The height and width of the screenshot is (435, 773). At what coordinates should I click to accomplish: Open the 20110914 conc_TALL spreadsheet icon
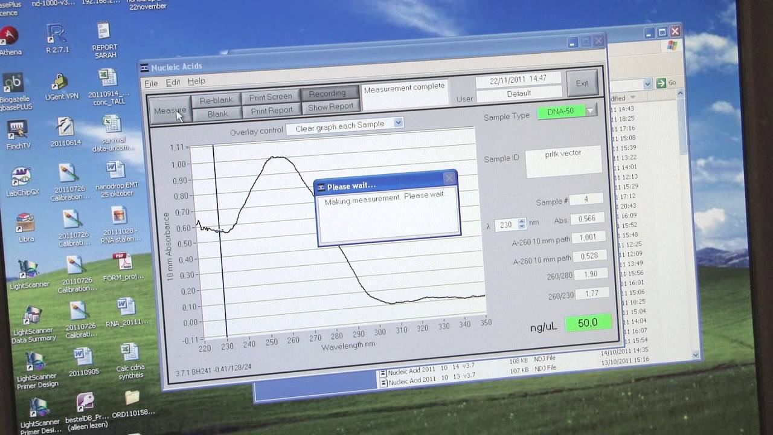[x=109, y=86]
